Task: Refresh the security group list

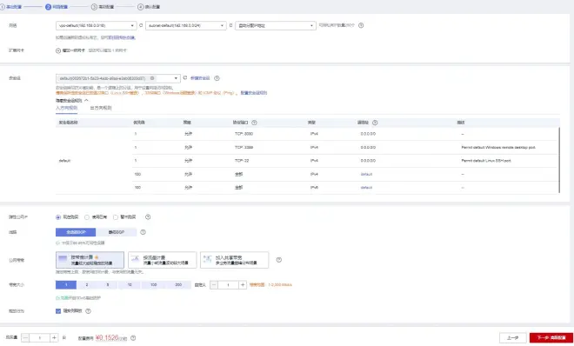Action: coord(185,78)
